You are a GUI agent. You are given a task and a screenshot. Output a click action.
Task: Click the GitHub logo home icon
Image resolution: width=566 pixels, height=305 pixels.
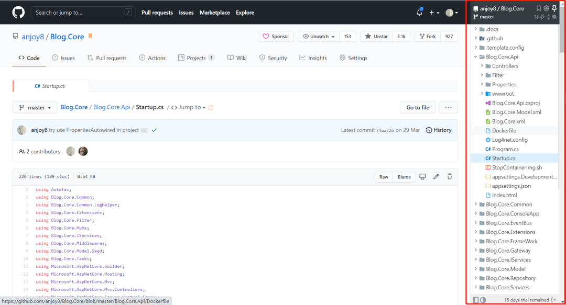pyautogui.click(x=18, y=12)
